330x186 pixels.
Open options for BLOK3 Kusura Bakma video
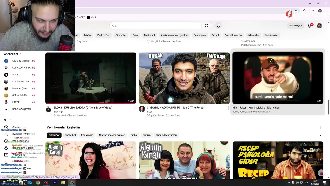point(135,108)
